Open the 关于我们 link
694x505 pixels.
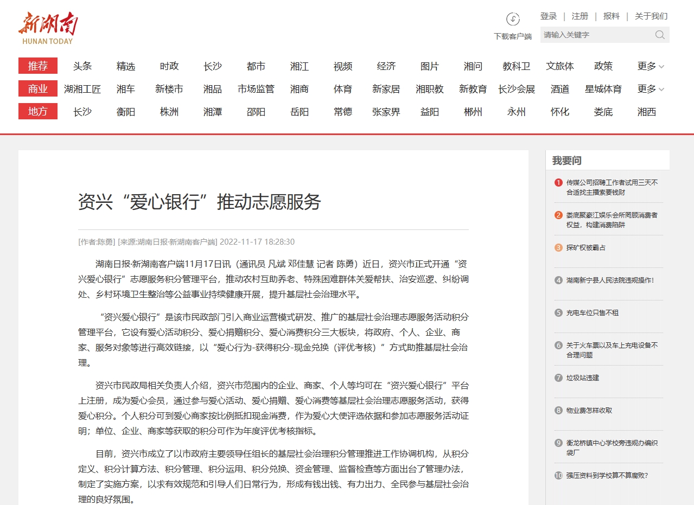point(651,16)
